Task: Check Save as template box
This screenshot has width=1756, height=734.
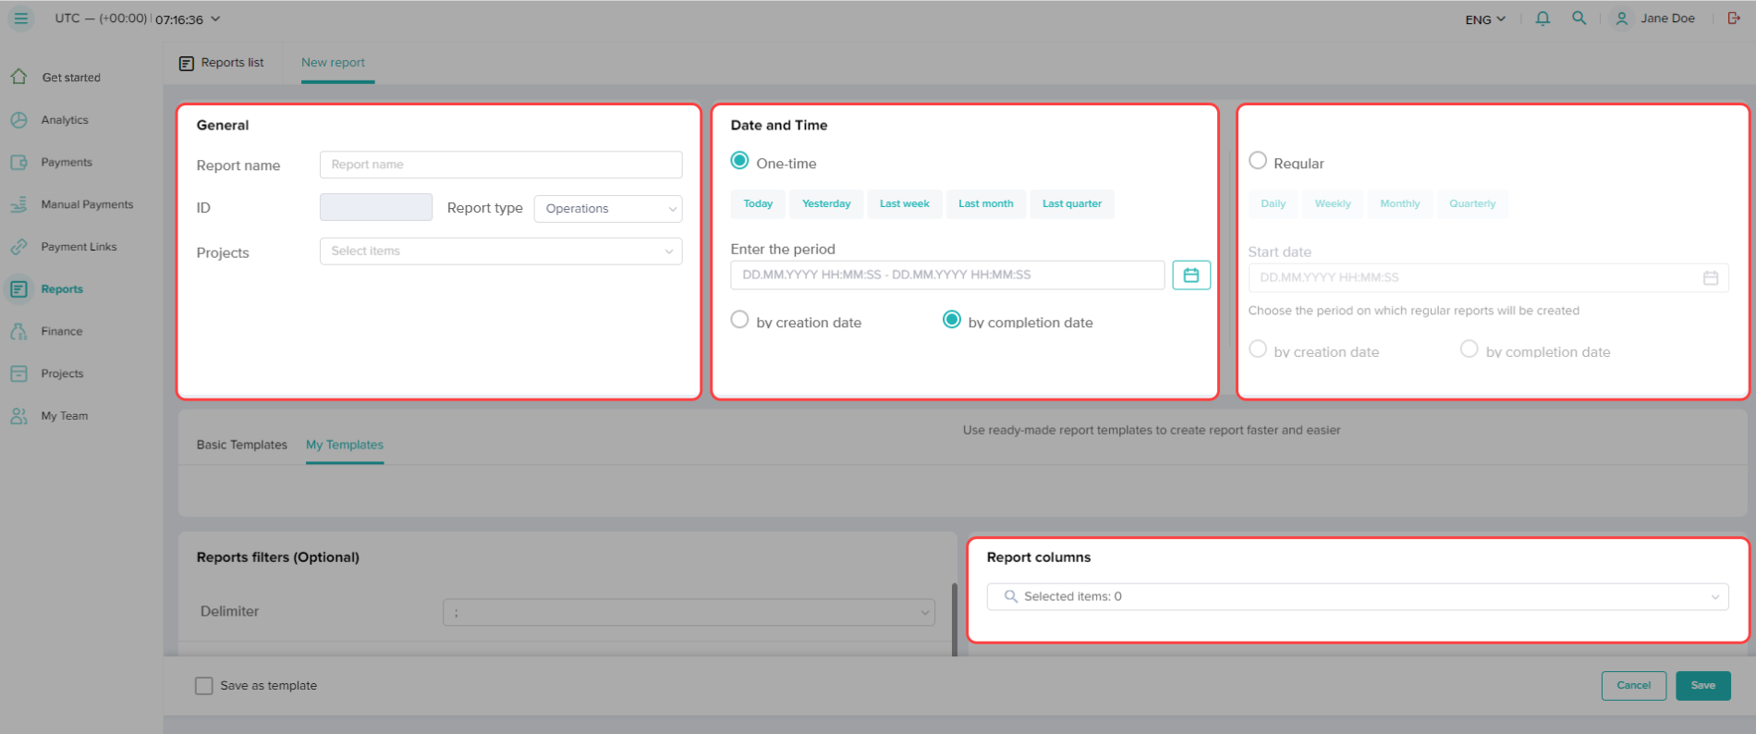Action: 204,686
